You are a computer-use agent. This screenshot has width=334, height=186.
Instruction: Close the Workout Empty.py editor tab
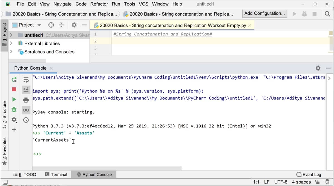pyautogui.click(x=250, y=25)
